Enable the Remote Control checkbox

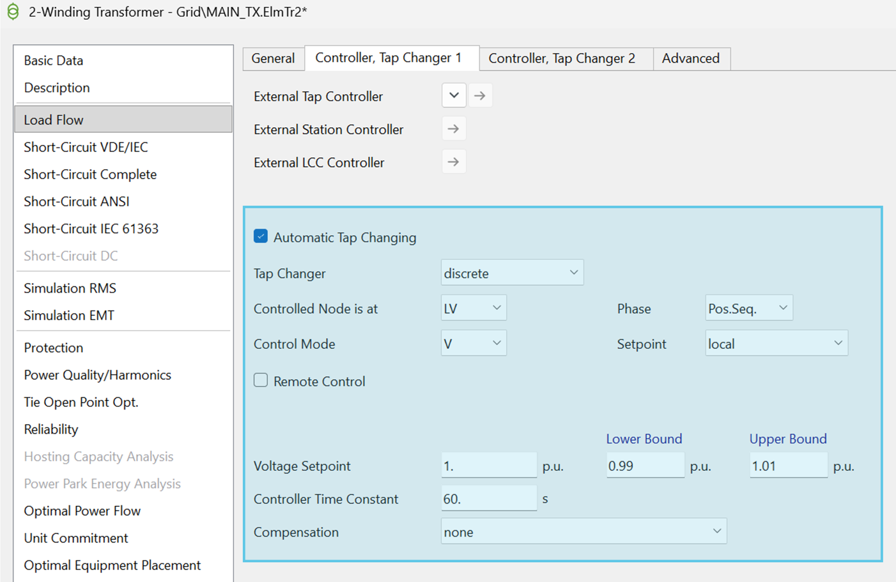pyautogui.click(x=261, y=381)
